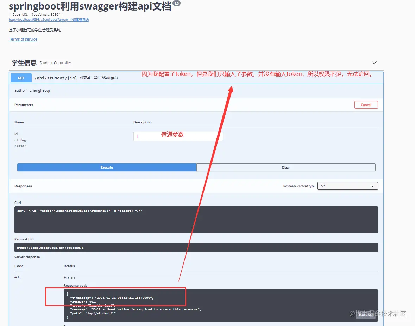The width and height of the screenshot is (415, 326).
Task: Click the Responses heading
Action: click(x=23, y=186)
